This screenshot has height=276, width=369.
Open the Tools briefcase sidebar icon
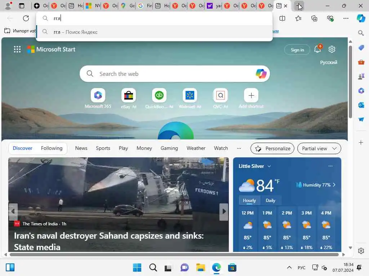point(361,62)
